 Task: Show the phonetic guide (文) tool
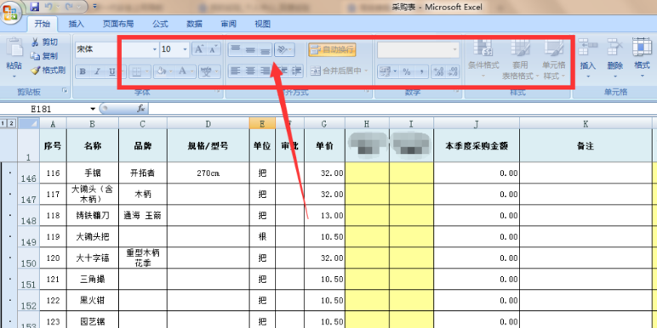click(206, 71)
